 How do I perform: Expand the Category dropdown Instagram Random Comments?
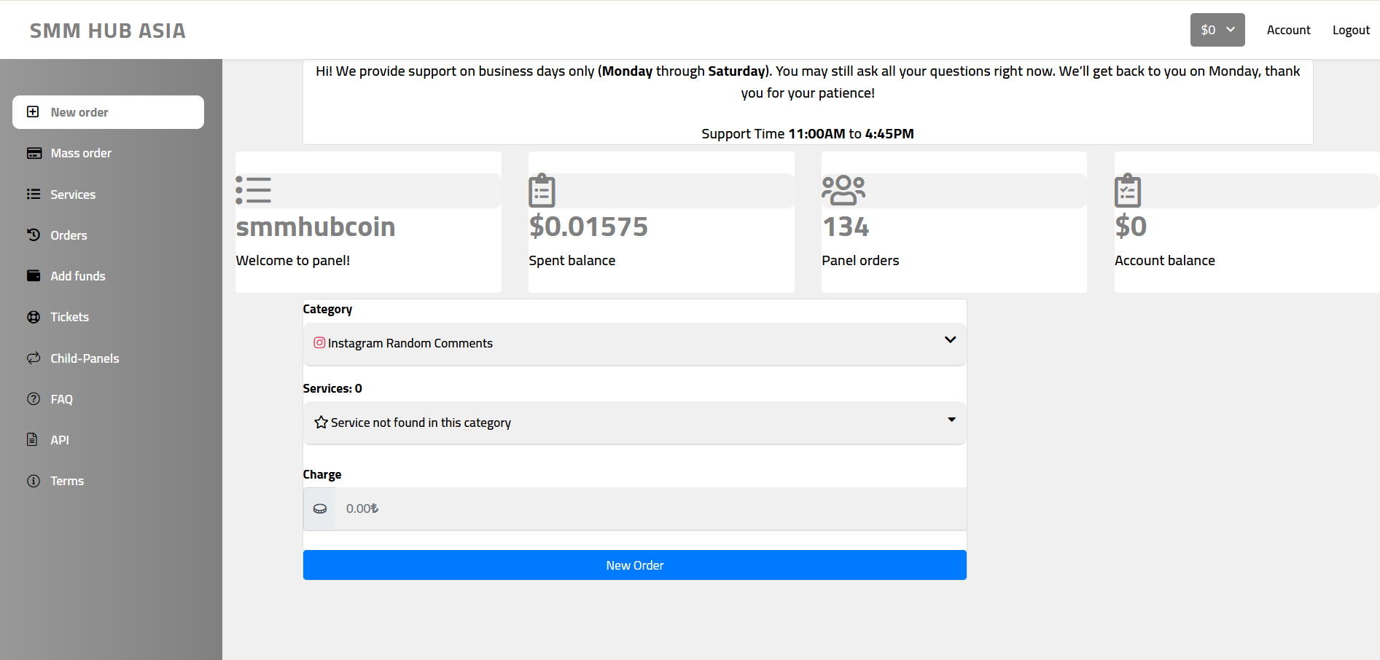tap(635, 344)
